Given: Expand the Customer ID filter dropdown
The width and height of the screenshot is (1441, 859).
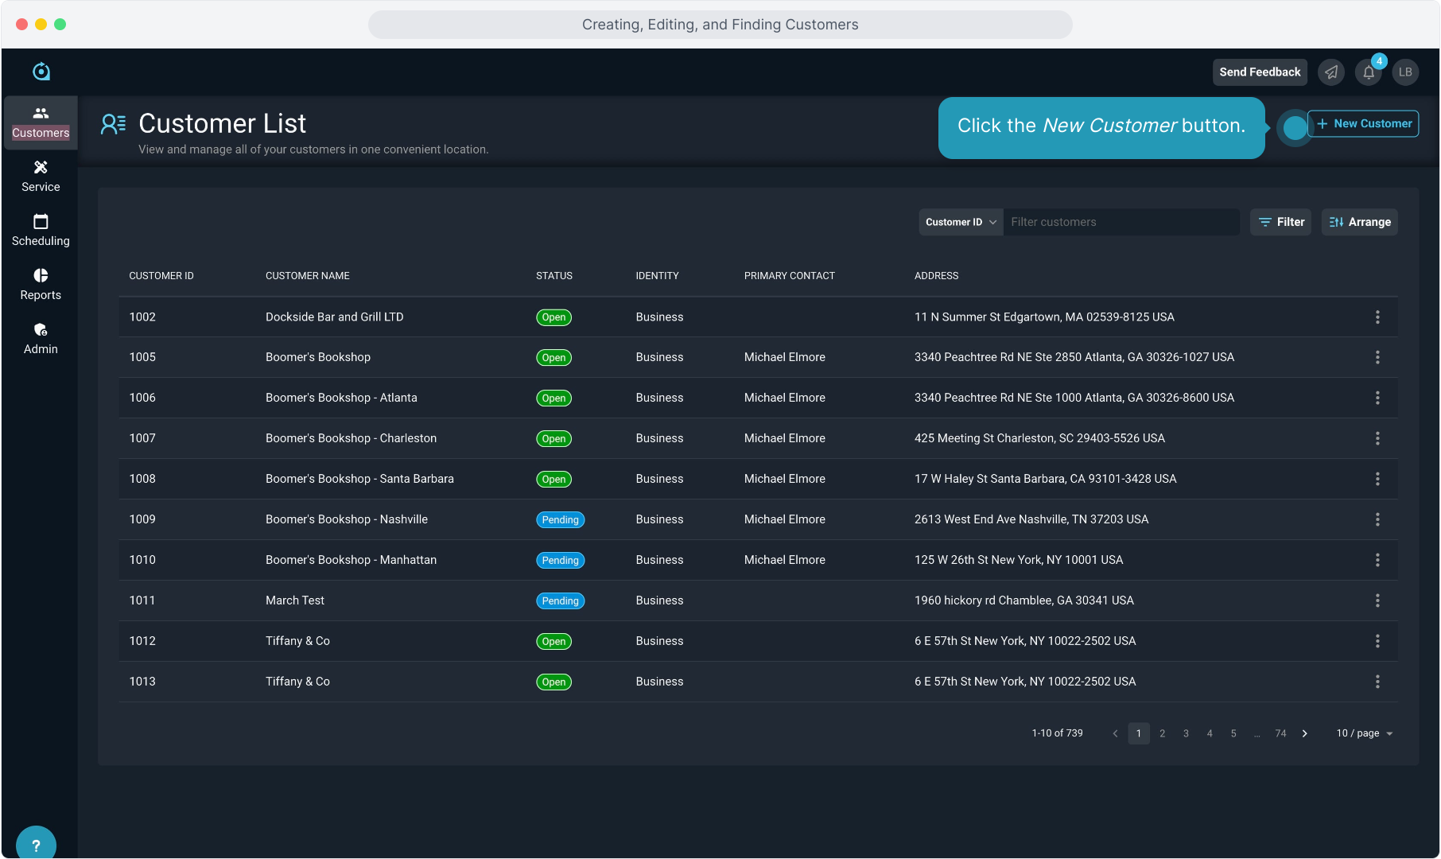Looking at the screenshot, I should coord(961,222).
